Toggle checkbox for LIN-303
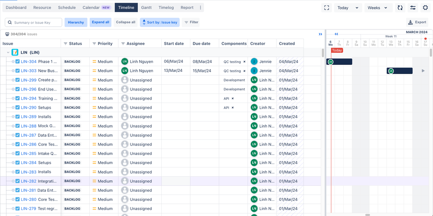Screen dimensions: 433x216 tap(17, 71)
